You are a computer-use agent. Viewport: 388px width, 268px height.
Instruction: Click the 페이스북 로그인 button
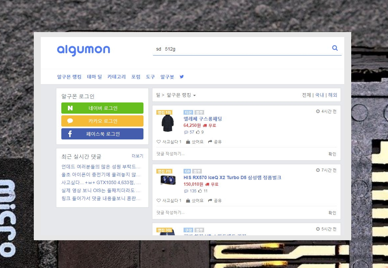pos(102,134)
